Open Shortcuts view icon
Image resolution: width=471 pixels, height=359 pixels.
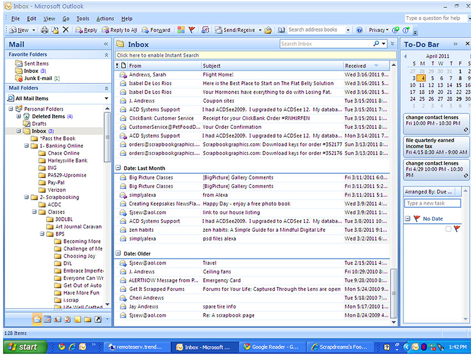[x=98, y=319]
